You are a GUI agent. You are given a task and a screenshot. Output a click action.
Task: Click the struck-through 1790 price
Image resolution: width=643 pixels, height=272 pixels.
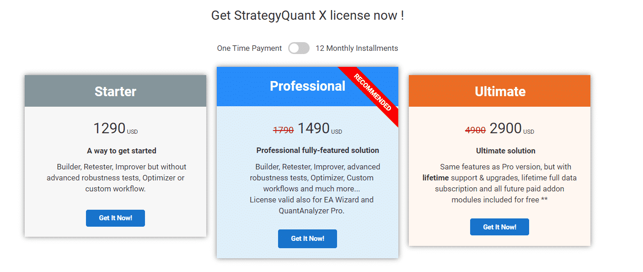click(x=283, y=130)
